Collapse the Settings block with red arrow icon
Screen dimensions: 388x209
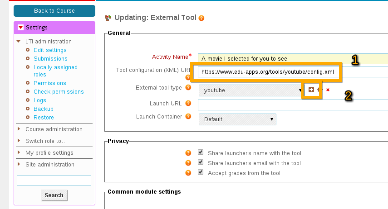coord(20,28)
